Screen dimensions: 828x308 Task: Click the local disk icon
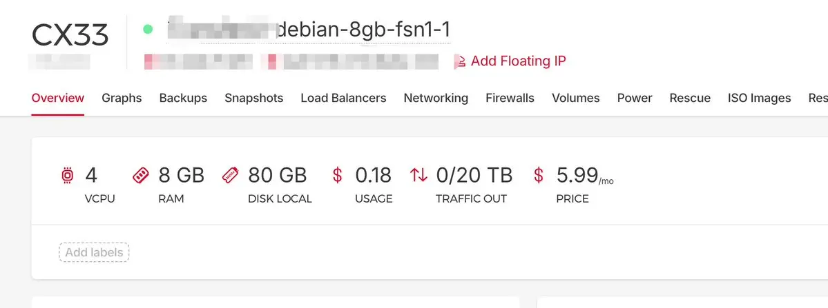tap(231, 176)
